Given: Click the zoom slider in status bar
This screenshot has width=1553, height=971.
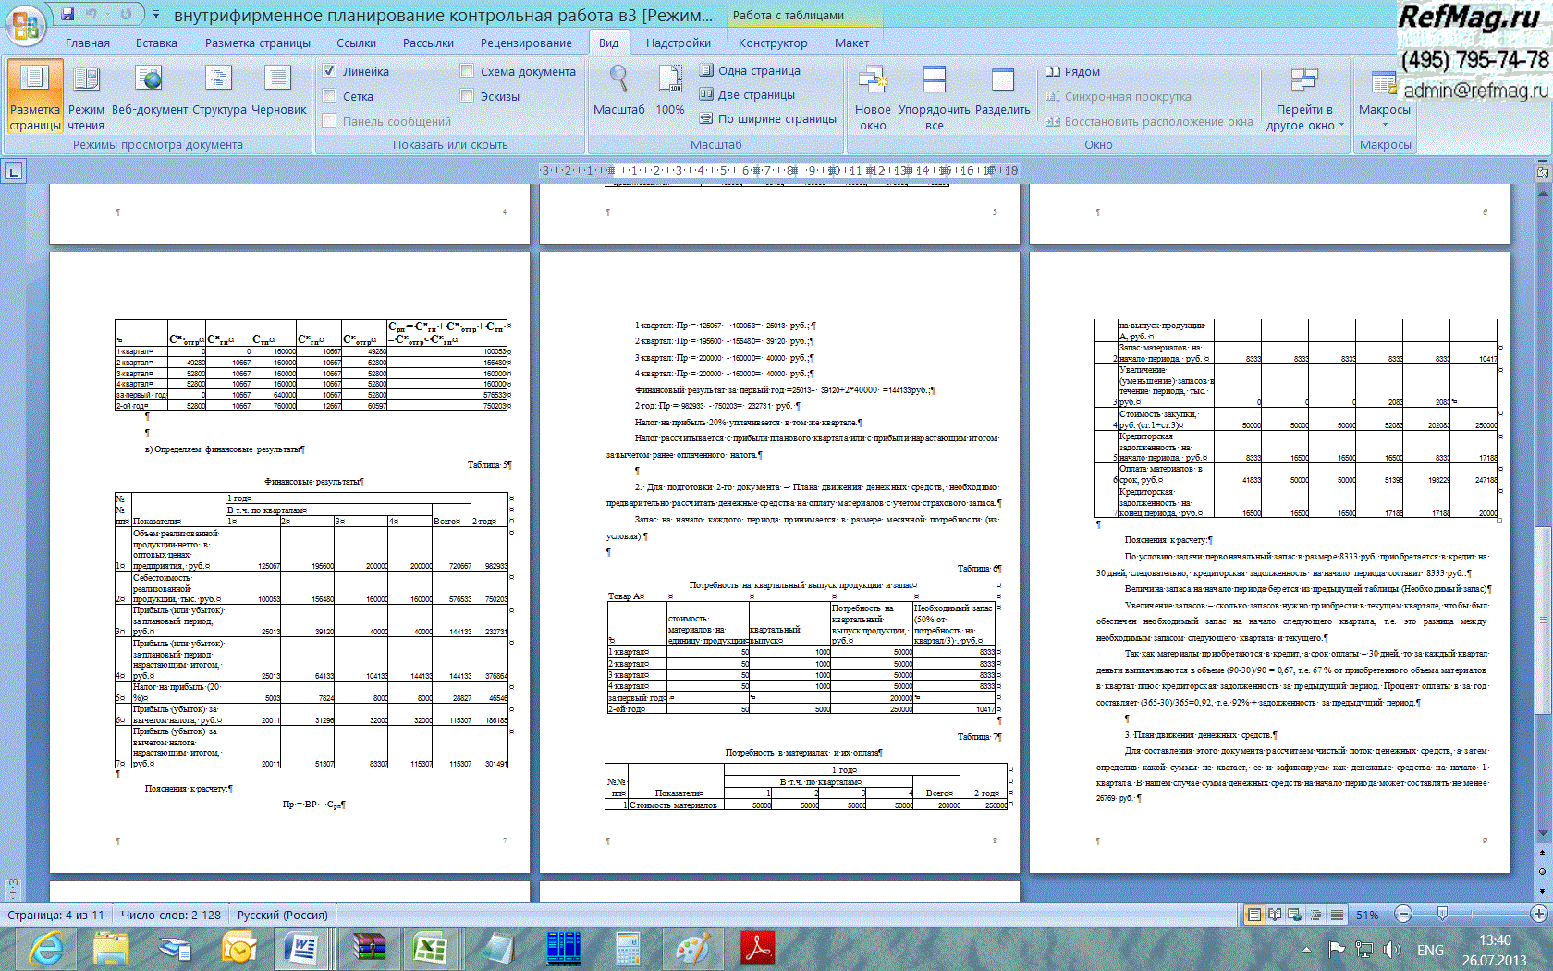Looking at the screenshot, I should click(1442, 914).
